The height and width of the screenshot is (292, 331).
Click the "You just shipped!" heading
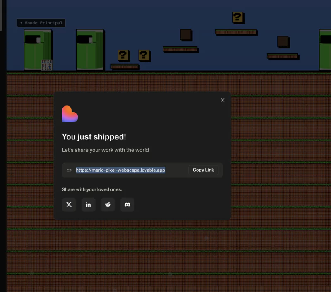(94, 137)
